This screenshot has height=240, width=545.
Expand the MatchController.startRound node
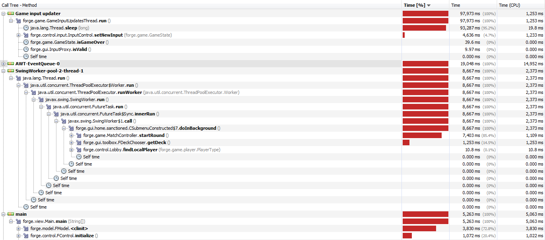pyautogui.click(x=72, y=135)
